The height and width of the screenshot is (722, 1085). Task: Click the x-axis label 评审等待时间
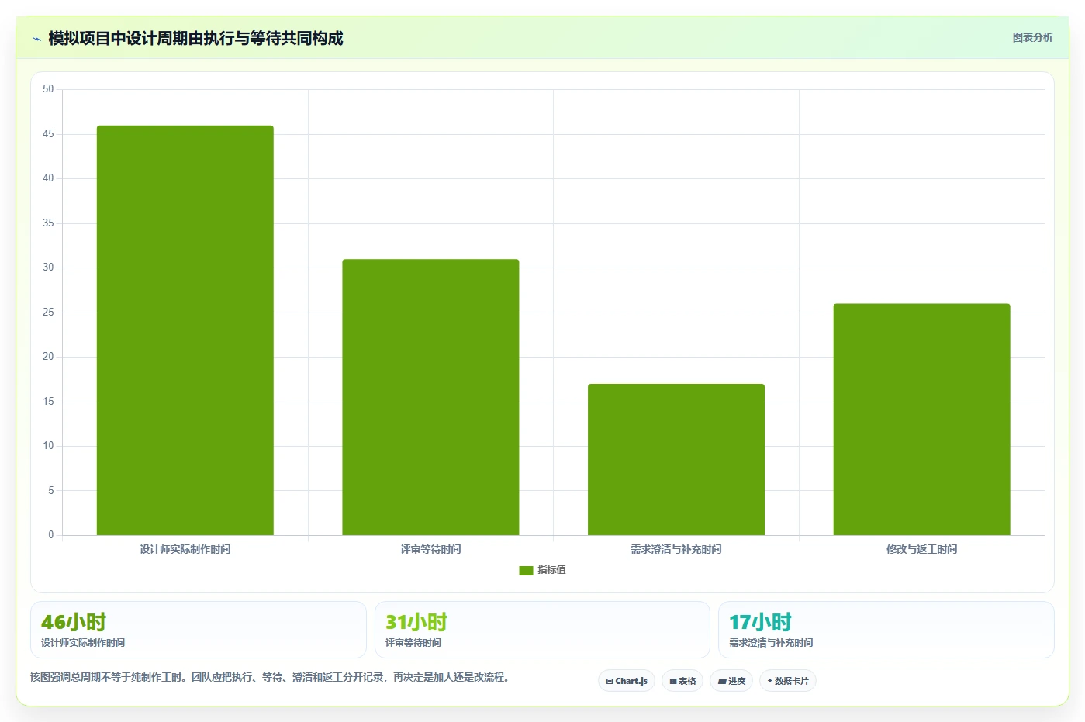[430, 549]
